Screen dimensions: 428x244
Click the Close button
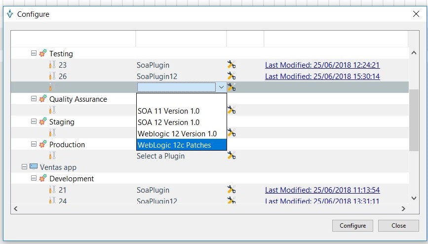398,226
